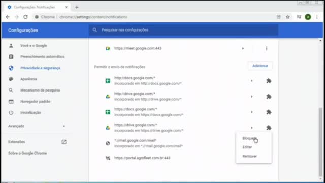325x183 pixels.
Task: Click the Chrome site info icon
Action: [x=37, y=17]
